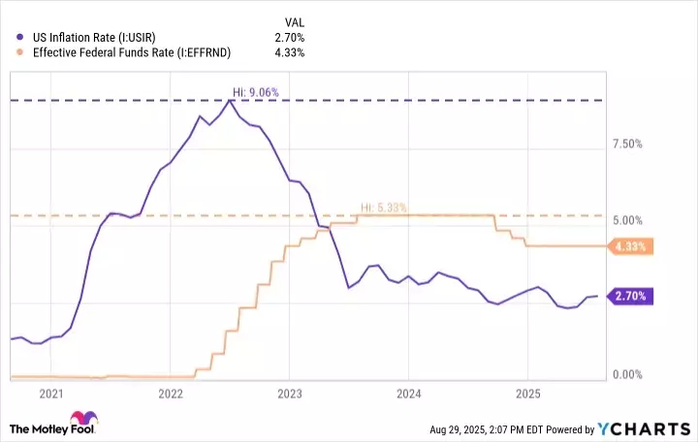This screenshot has width=698, height=442.
Task: Click the 2023 x-axis year label
Action: 289,394
